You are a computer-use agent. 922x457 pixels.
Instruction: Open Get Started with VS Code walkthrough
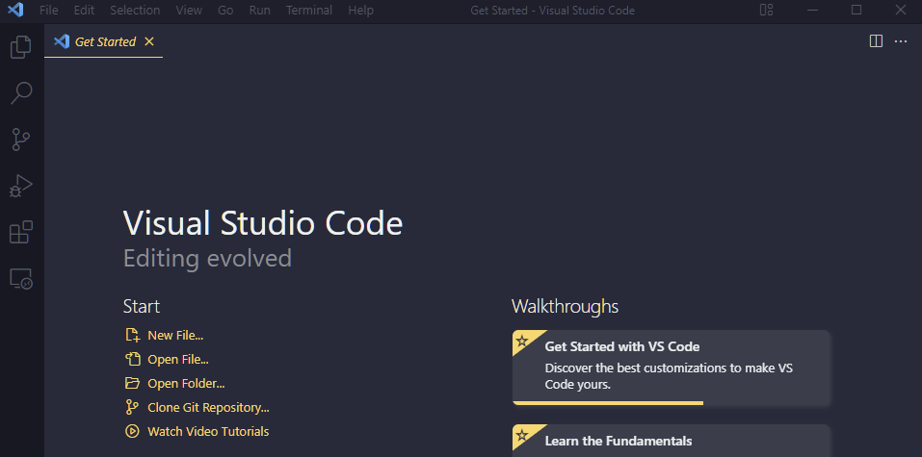[x=671, y=368]
